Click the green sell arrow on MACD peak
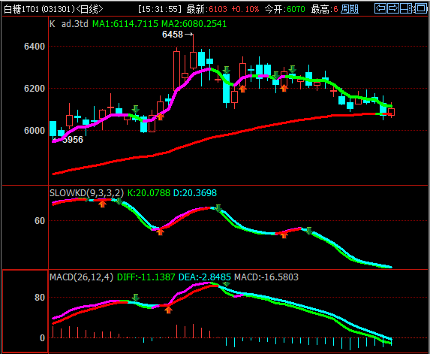The image size is (430, 354). [226, 284]
